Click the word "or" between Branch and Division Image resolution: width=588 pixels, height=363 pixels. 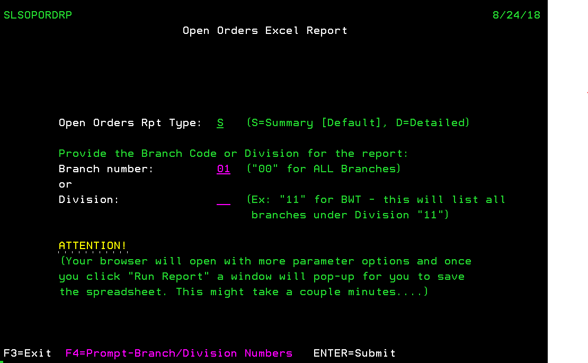(x=65, y=184)
